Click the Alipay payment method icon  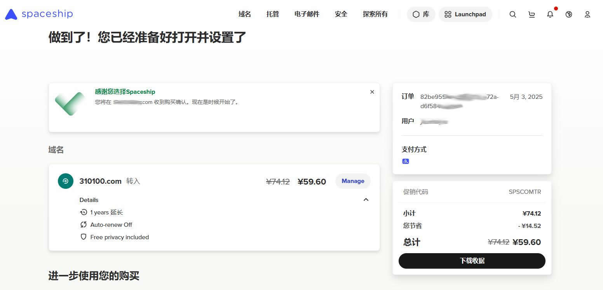click(406, 161)
